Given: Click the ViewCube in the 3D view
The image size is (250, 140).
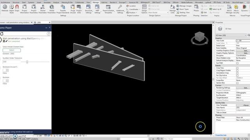Looking at the screenshot, I should 200,37.
